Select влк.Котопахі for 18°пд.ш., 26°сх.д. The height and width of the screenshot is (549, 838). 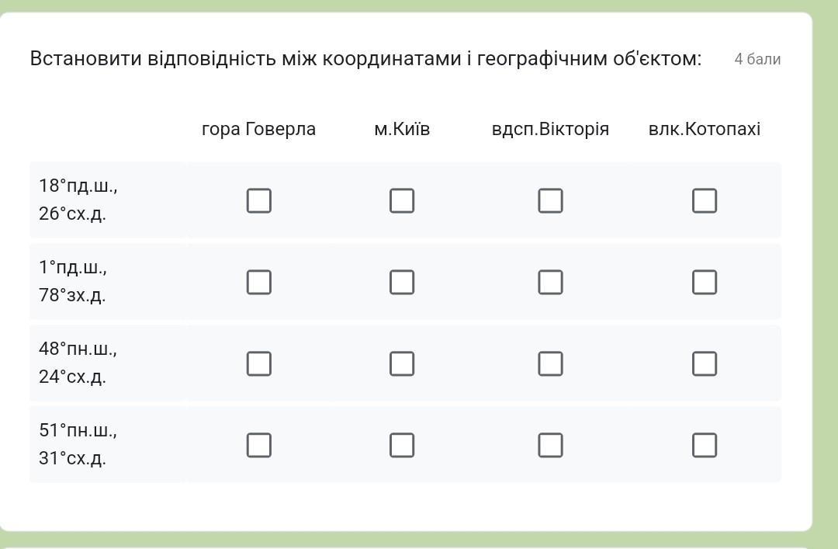pos(705,200)
